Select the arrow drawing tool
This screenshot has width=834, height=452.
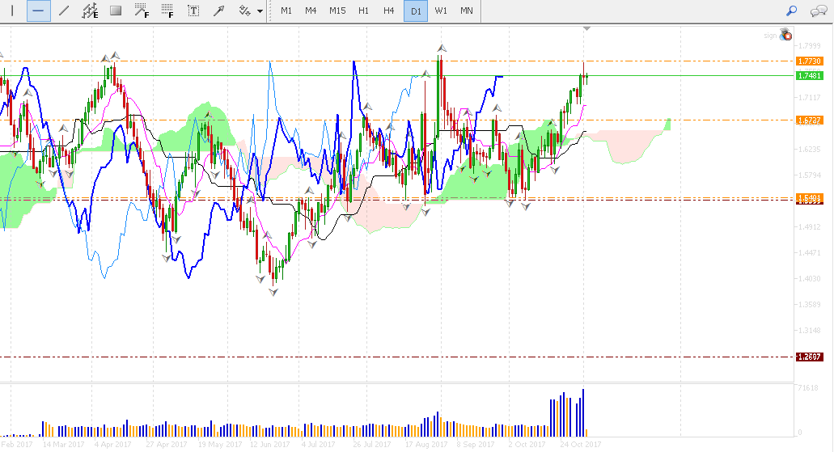coord(219,11)
